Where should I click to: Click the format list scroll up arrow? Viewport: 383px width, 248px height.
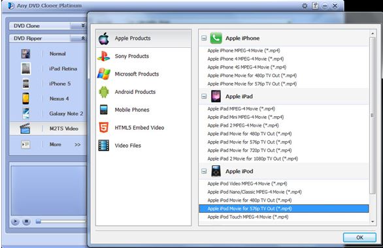[373, 33]
